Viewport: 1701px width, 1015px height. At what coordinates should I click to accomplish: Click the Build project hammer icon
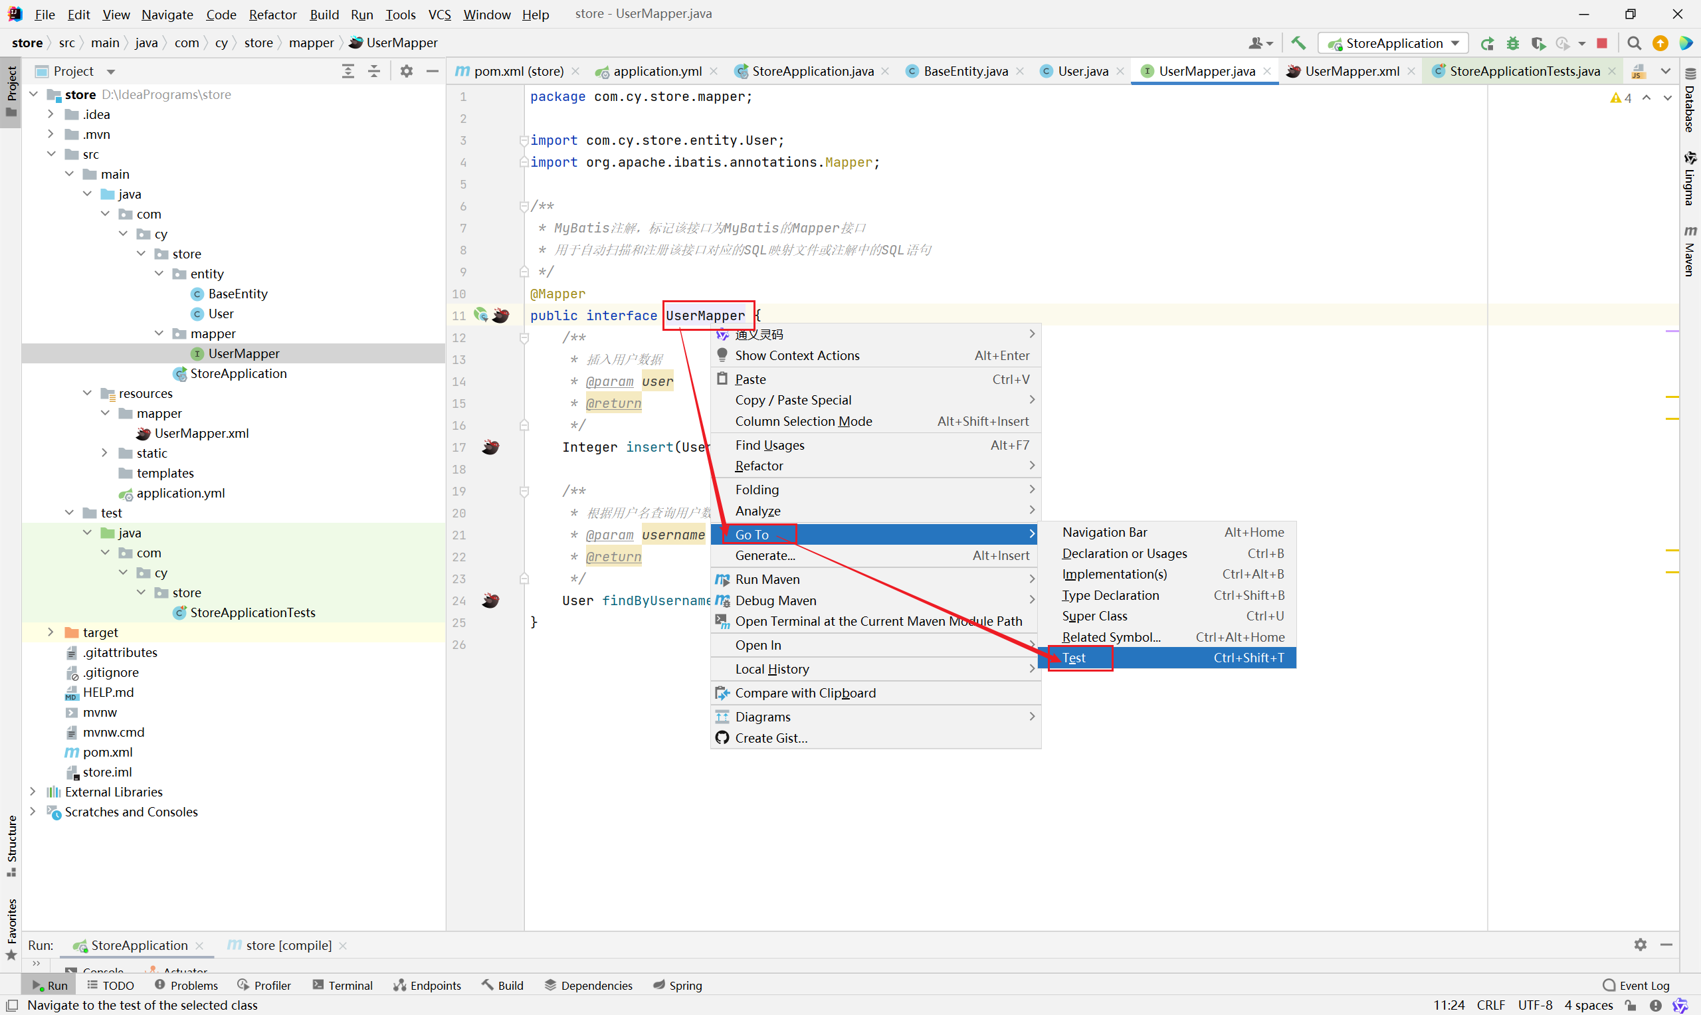[1298, 43]
